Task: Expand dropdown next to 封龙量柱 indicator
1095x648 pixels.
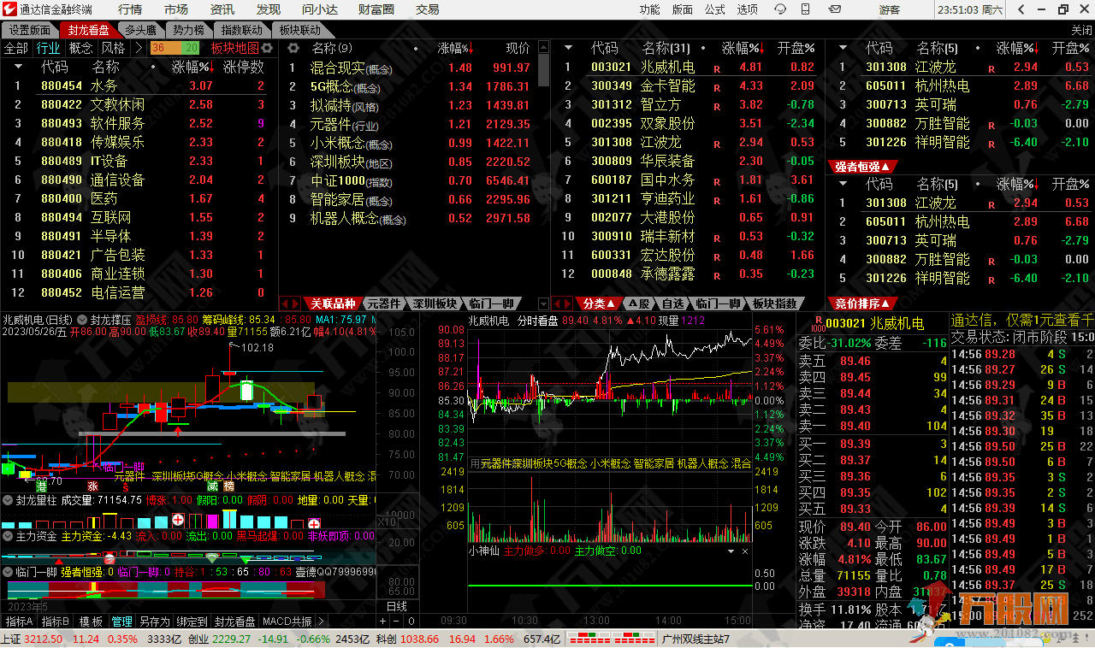Action: [8, 500]
